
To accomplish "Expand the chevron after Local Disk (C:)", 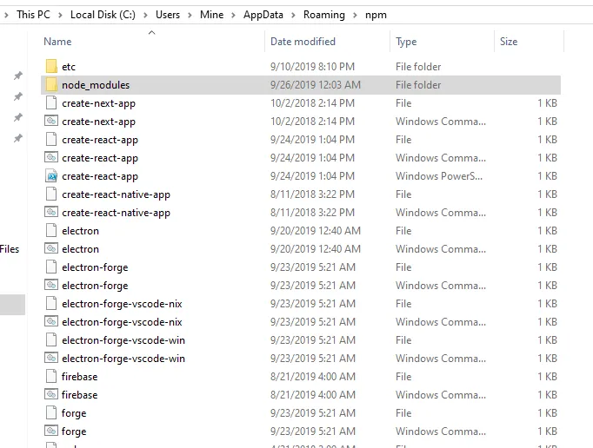I will coord(145,15).
